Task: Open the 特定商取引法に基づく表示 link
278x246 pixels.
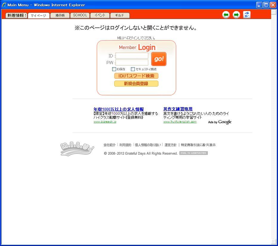Action: point(198,145)
